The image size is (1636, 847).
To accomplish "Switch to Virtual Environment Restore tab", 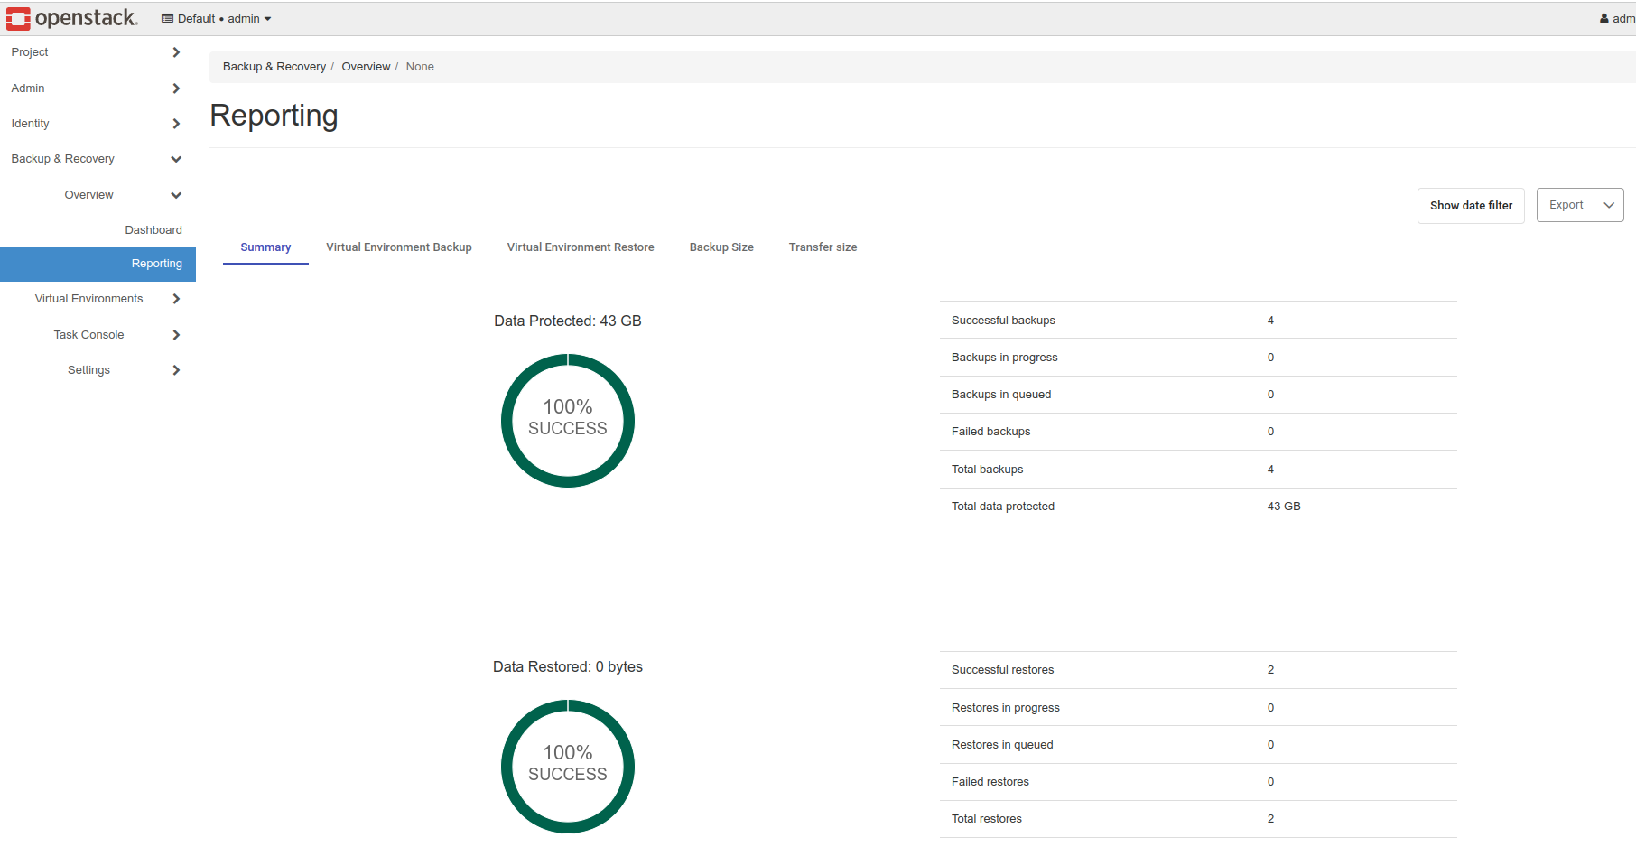I will 581,247.
